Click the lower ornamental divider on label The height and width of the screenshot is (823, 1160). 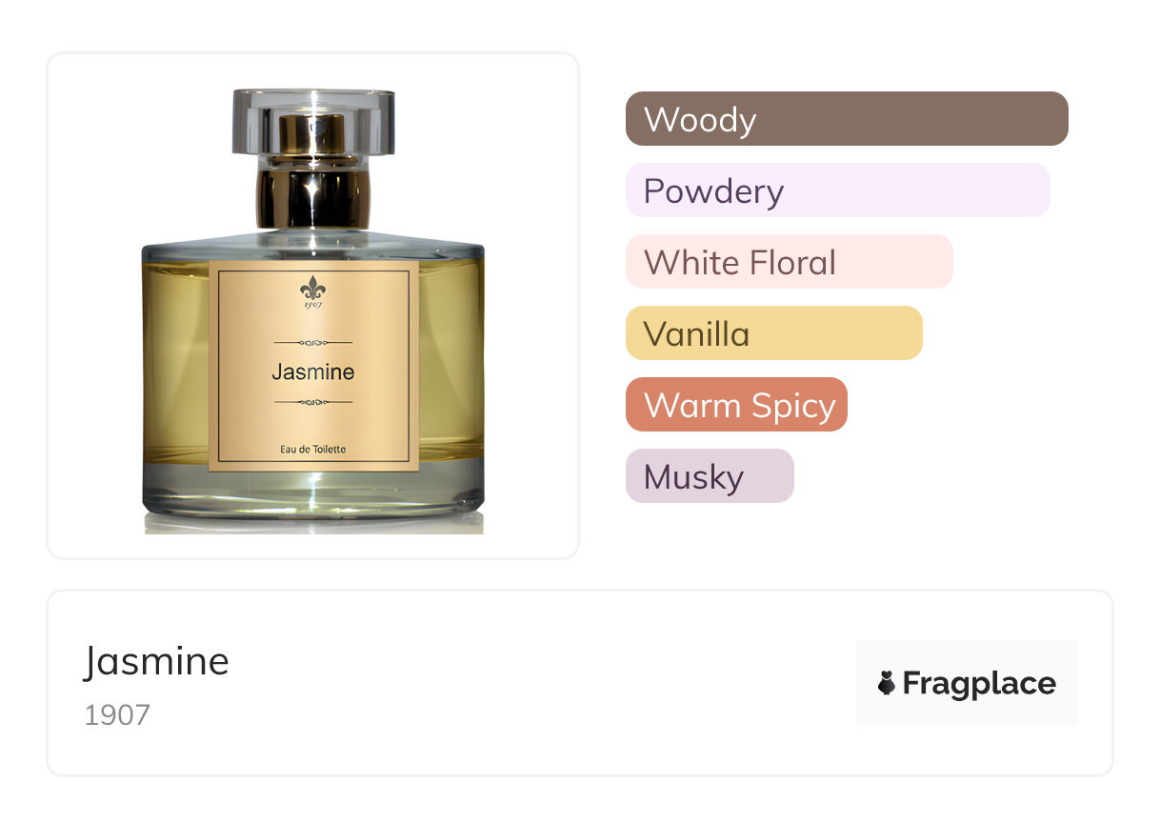pyautogui.click(x=313, y=402)
